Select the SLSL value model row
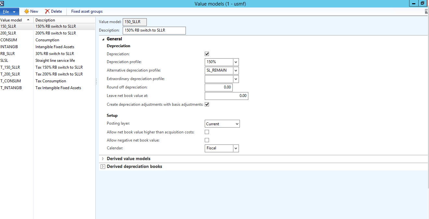The width and height of the screenshot is (429, 219). [x=48, y=61]
